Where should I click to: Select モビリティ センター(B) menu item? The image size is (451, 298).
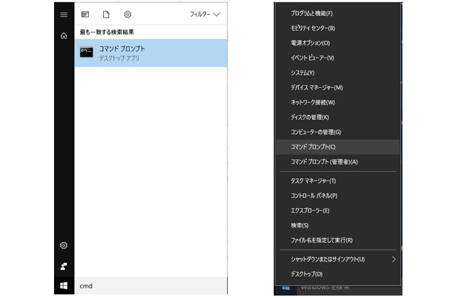tap(337, 28)
